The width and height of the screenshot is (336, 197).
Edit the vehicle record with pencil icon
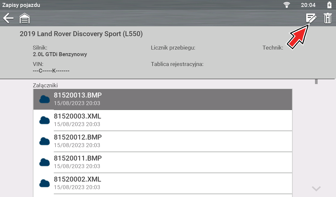(x=311, y=18)
